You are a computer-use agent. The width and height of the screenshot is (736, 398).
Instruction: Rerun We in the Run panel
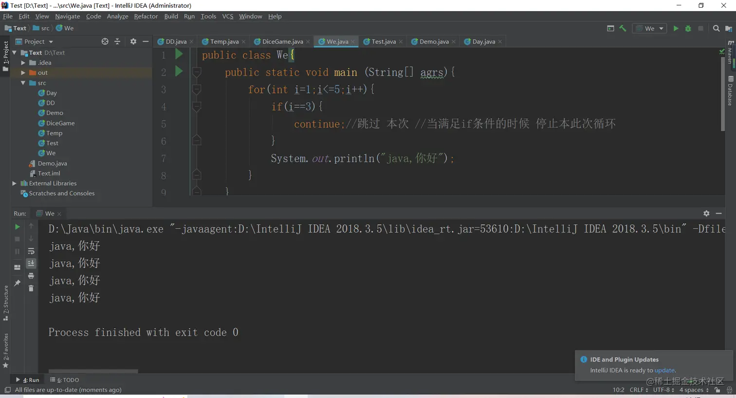(x=17, y=227)
